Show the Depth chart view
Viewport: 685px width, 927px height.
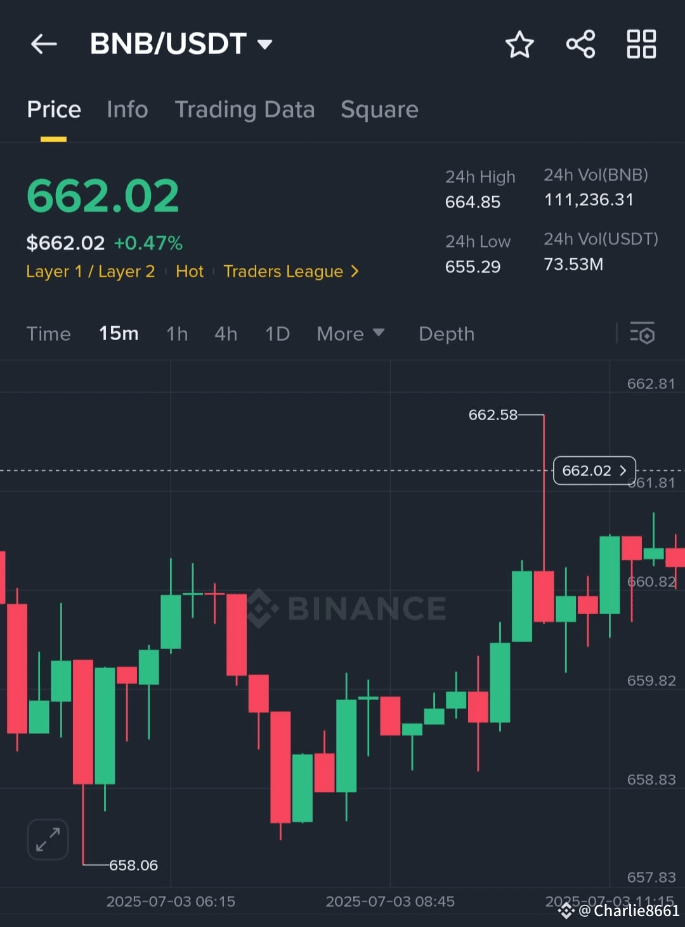pyautogui.click(x=447, y=334)
